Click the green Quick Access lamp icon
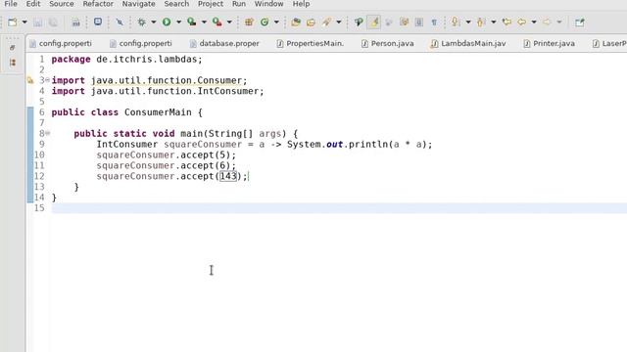The image size is (627, 352). [x=359, y=22]
